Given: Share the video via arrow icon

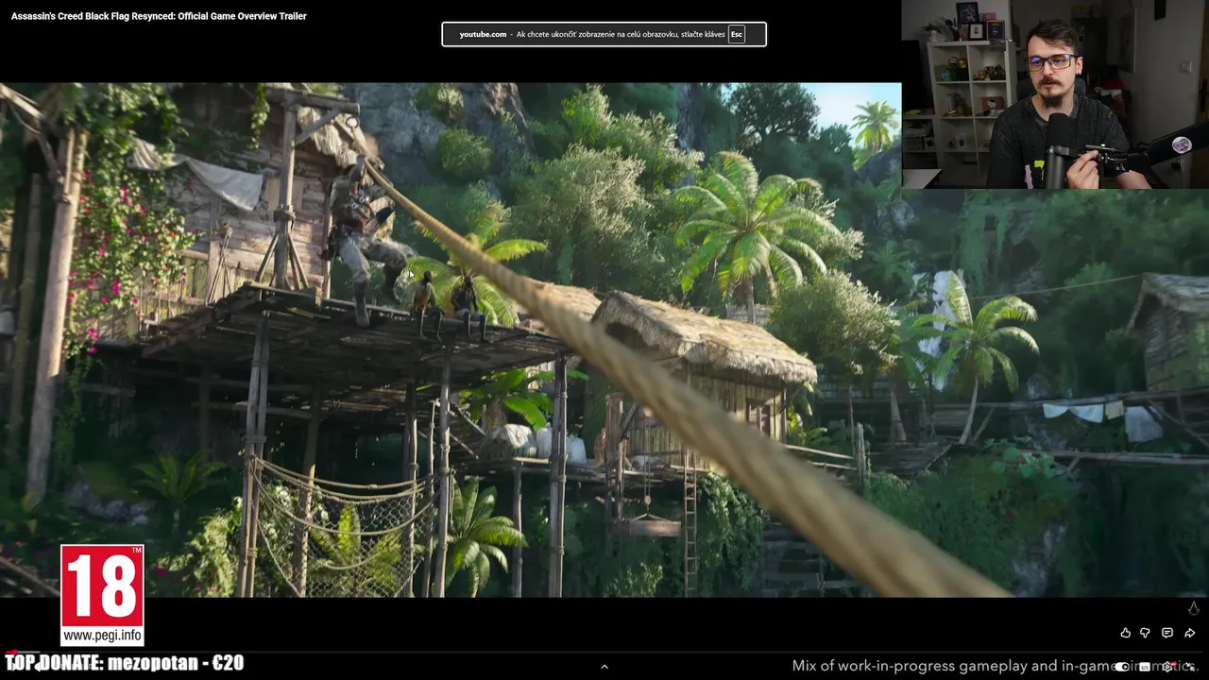Looking at the screenshot, I should (x=1190, y=633).
